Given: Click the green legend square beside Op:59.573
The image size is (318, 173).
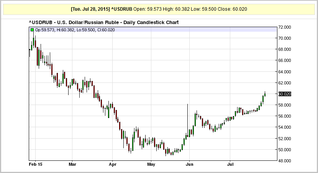Looking at the screenshot, I should [x=32, y=30].
